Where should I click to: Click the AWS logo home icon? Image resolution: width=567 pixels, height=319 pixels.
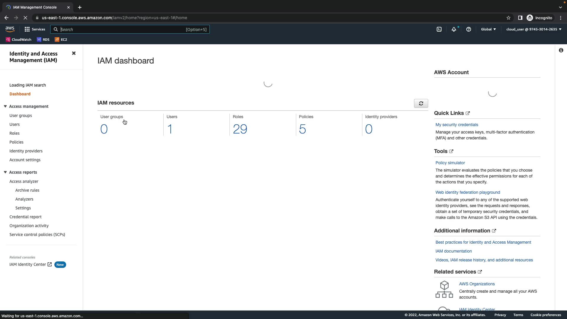[10, 29]
